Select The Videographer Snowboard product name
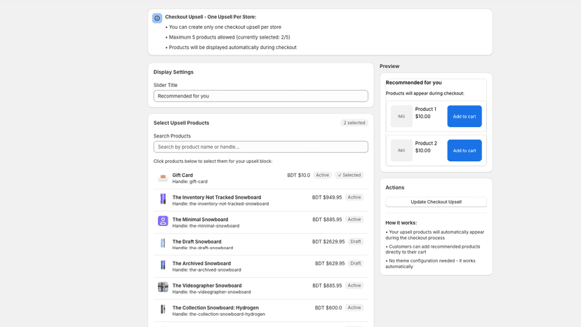This screenshot has width=581, height=327. click(x=207, y=286)
